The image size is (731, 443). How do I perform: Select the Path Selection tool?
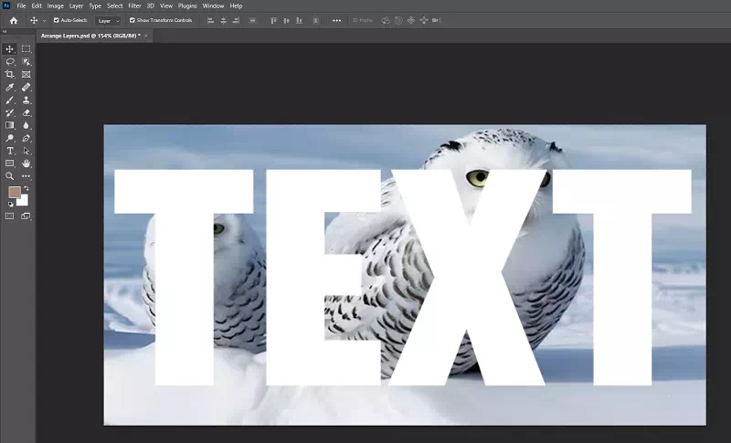click(26, 151)
